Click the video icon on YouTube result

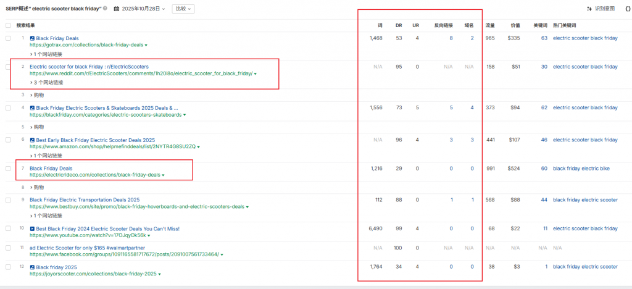coord(32,228)
